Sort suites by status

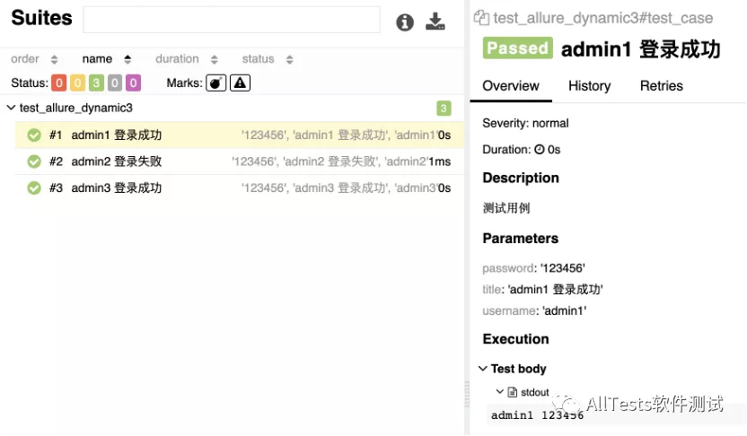[268, 59]
